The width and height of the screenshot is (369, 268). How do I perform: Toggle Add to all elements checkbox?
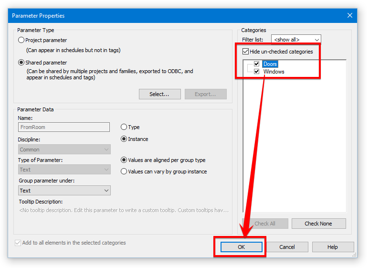pyautogui.click(x=18, y=243)
